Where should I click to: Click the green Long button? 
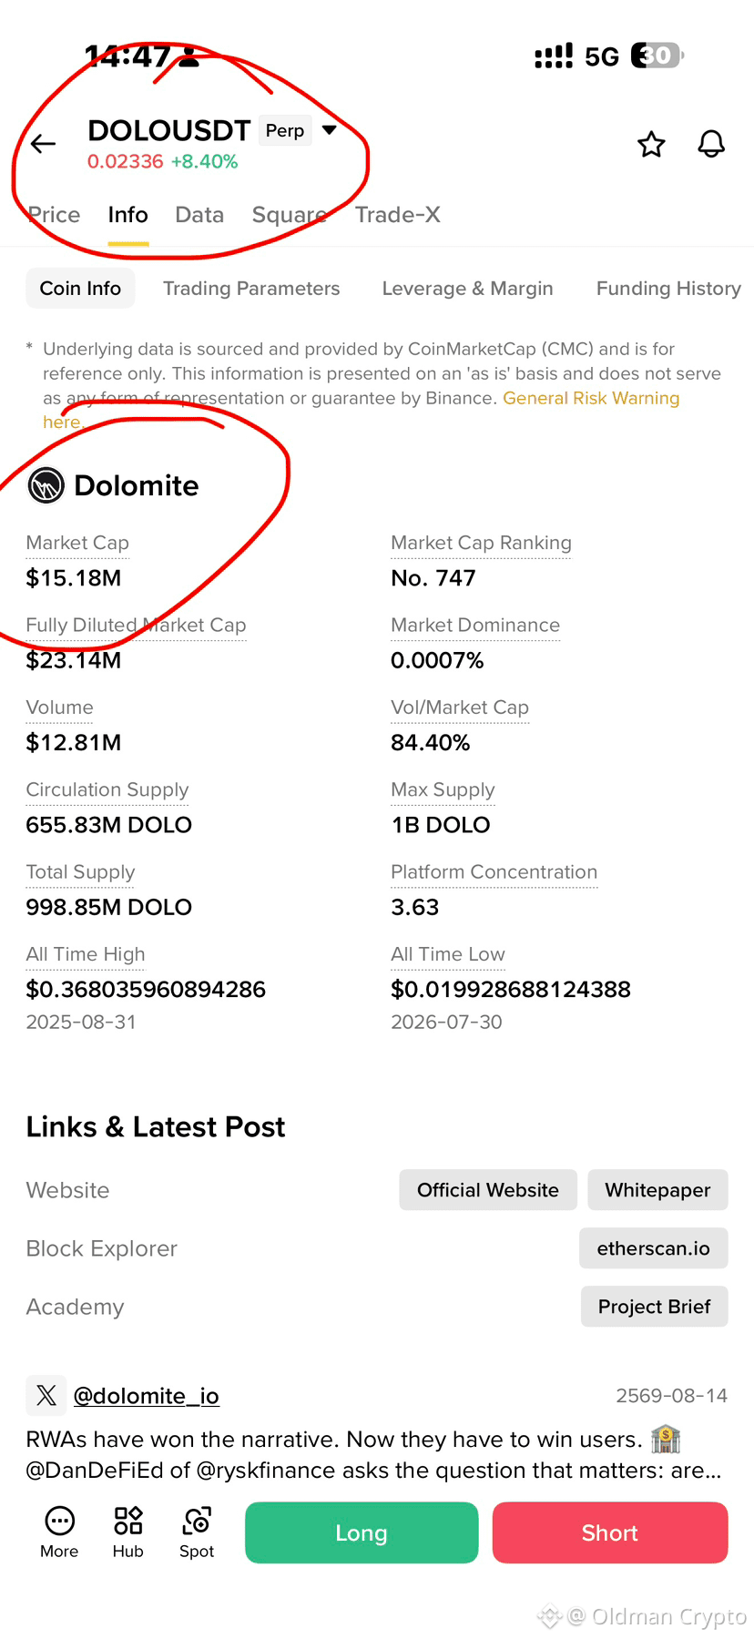point(362,1532)
